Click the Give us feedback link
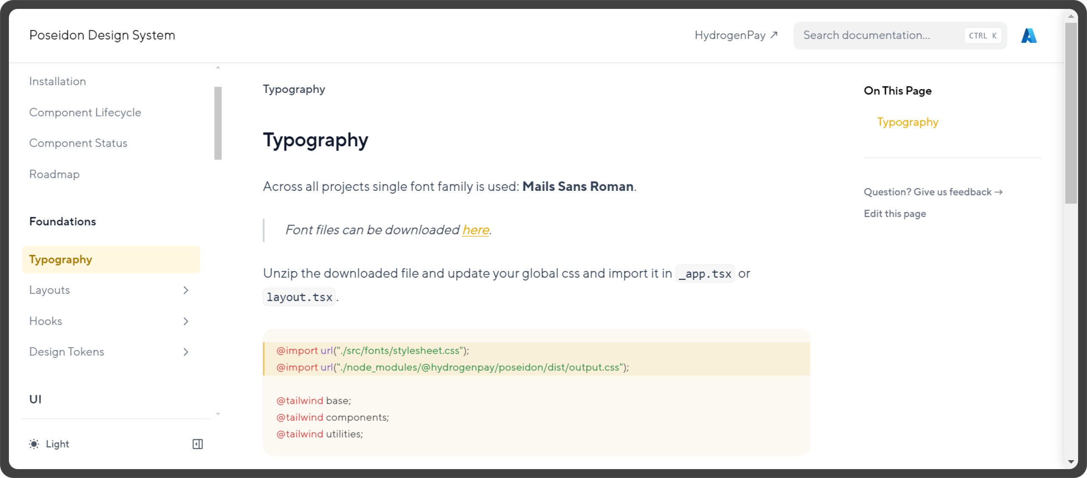The image size is (1087, 478). 933,192
